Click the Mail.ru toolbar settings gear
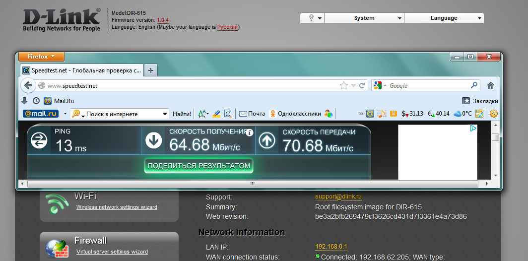 [493, 114]
